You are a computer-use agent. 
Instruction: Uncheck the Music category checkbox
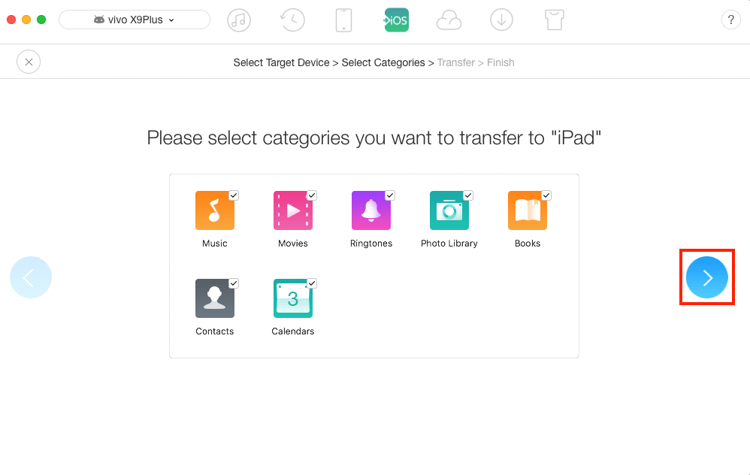[x=234, y=195]
